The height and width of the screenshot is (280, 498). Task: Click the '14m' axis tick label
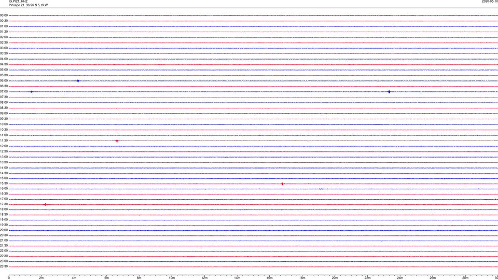pos(237,278)
